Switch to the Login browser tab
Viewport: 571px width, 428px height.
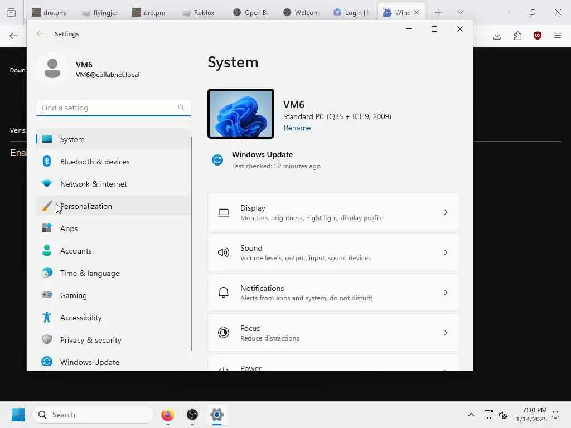351,12
